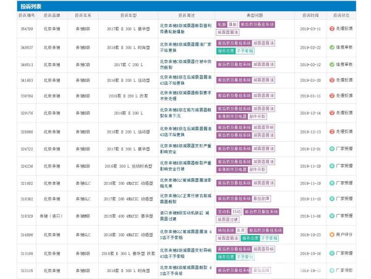Open complaint 北京奔驰E级减震器漏油厂家不给更换

coord(185,48)
